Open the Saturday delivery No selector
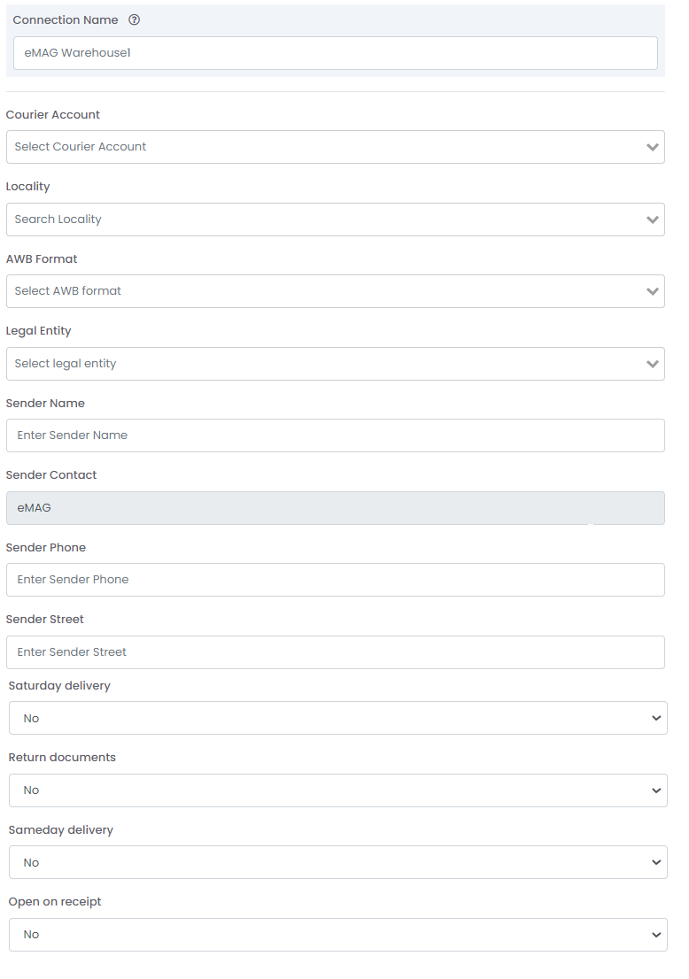 pos(338,718)
